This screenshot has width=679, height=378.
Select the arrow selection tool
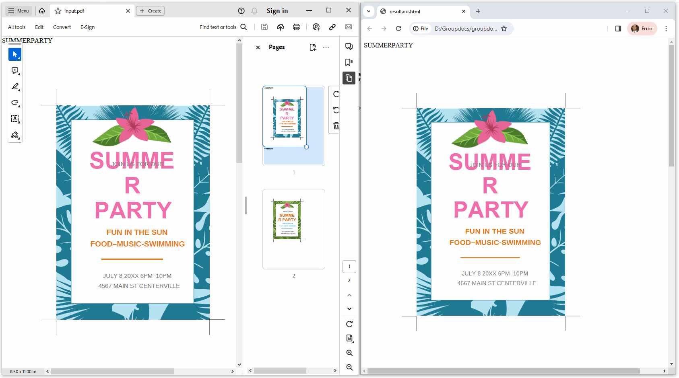(14, 54)
